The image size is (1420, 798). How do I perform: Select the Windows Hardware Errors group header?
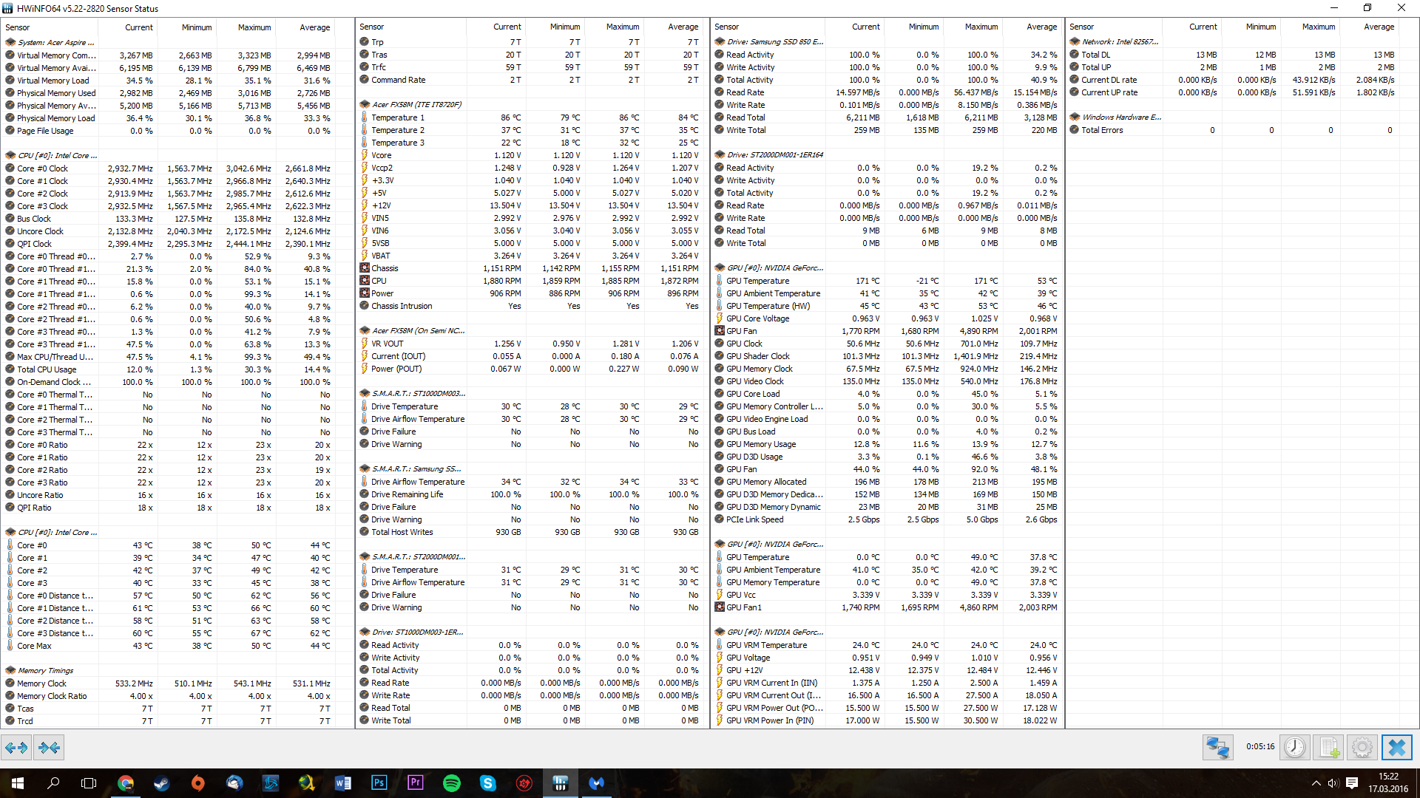(x=1121, y=117)
